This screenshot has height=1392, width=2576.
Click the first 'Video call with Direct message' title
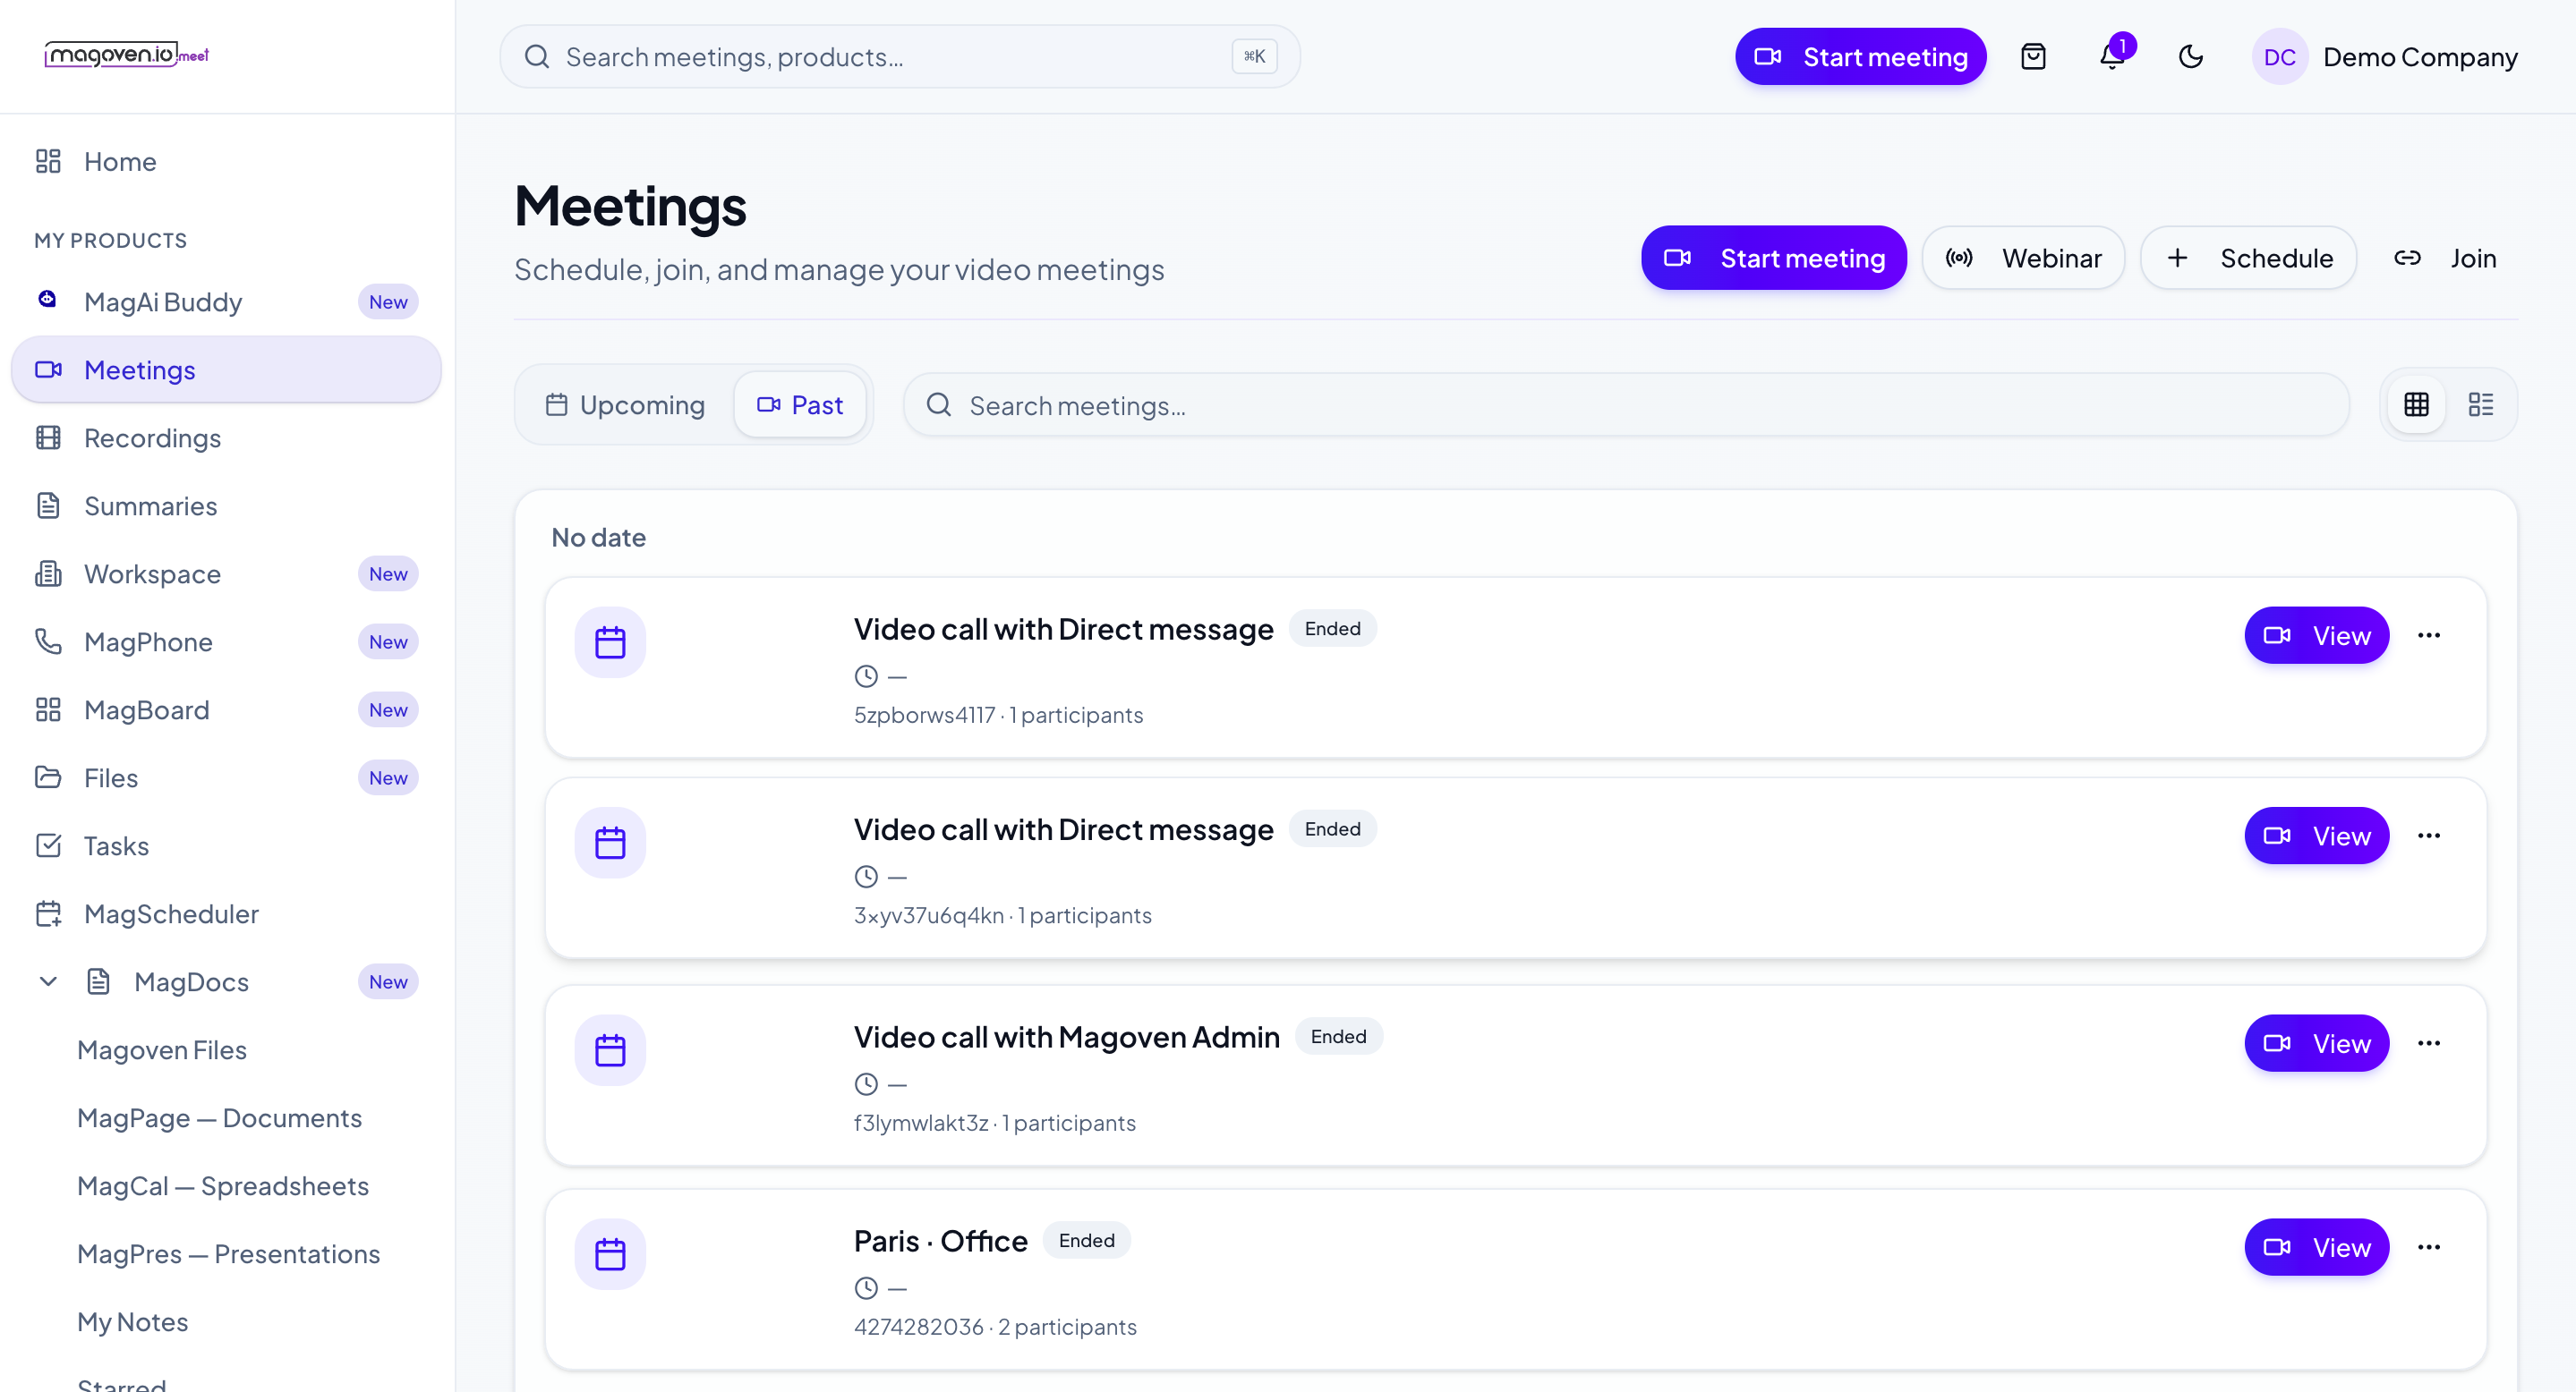coord(1063,629)
